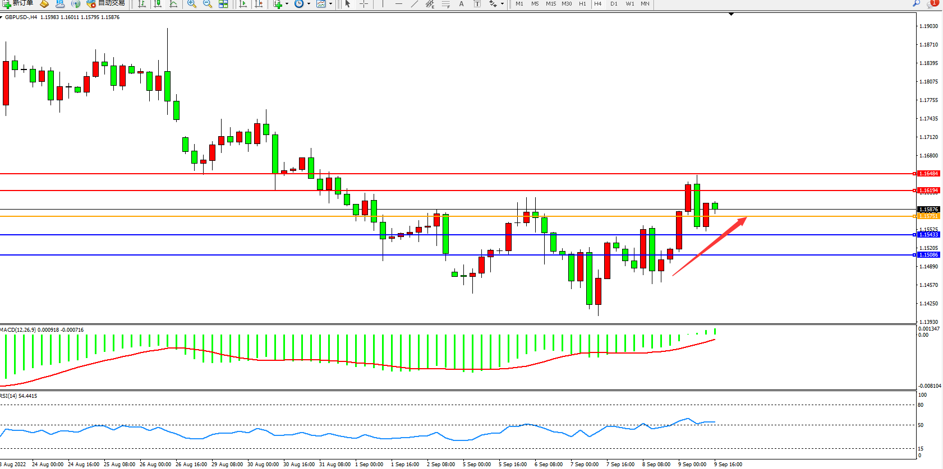
Task: Open the periodicity clock dropdown arrow
Action: point(309,4)
